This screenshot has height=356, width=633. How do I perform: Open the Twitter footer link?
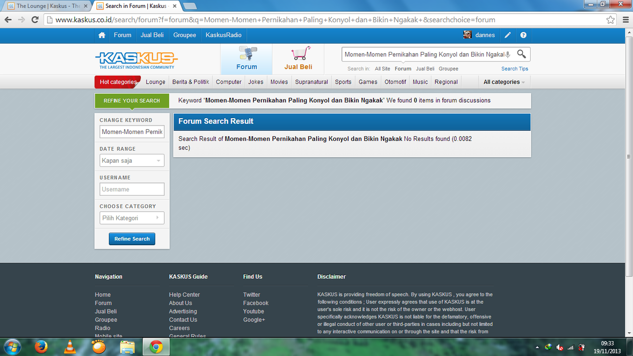click(252, 295)
